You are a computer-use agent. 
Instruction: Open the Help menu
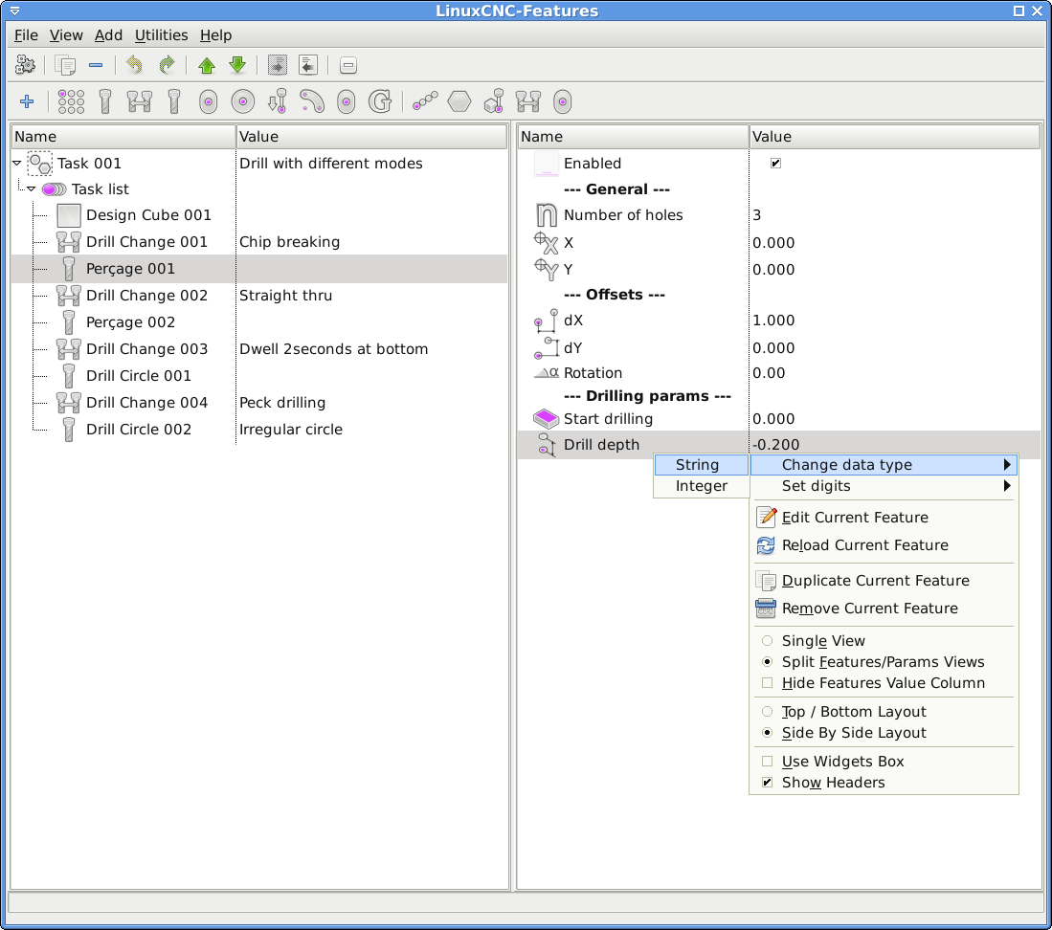(x=215, y=34)
